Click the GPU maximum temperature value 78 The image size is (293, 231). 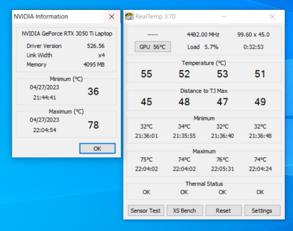click(93, 125)
